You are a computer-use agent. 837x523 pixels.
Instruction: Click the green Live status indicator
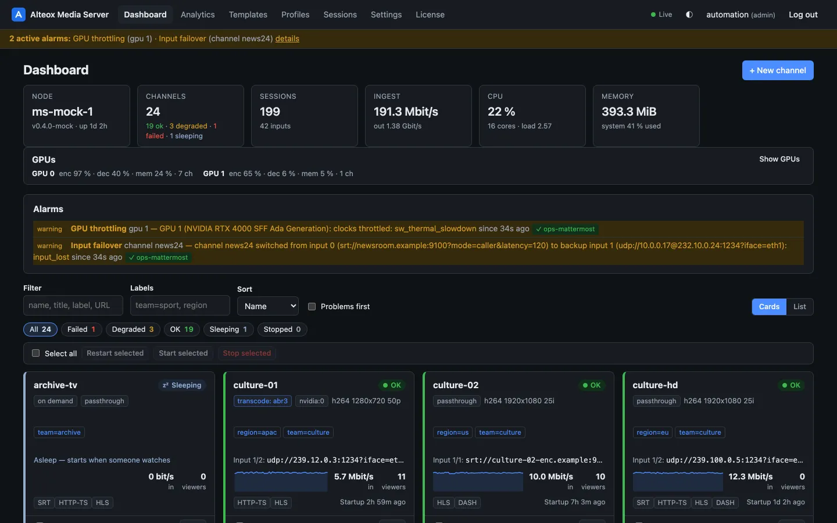tap(661, 15)
